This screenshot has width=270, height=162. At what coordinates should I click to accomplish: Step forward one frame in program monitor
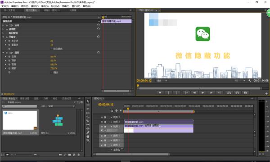(211, 92)
